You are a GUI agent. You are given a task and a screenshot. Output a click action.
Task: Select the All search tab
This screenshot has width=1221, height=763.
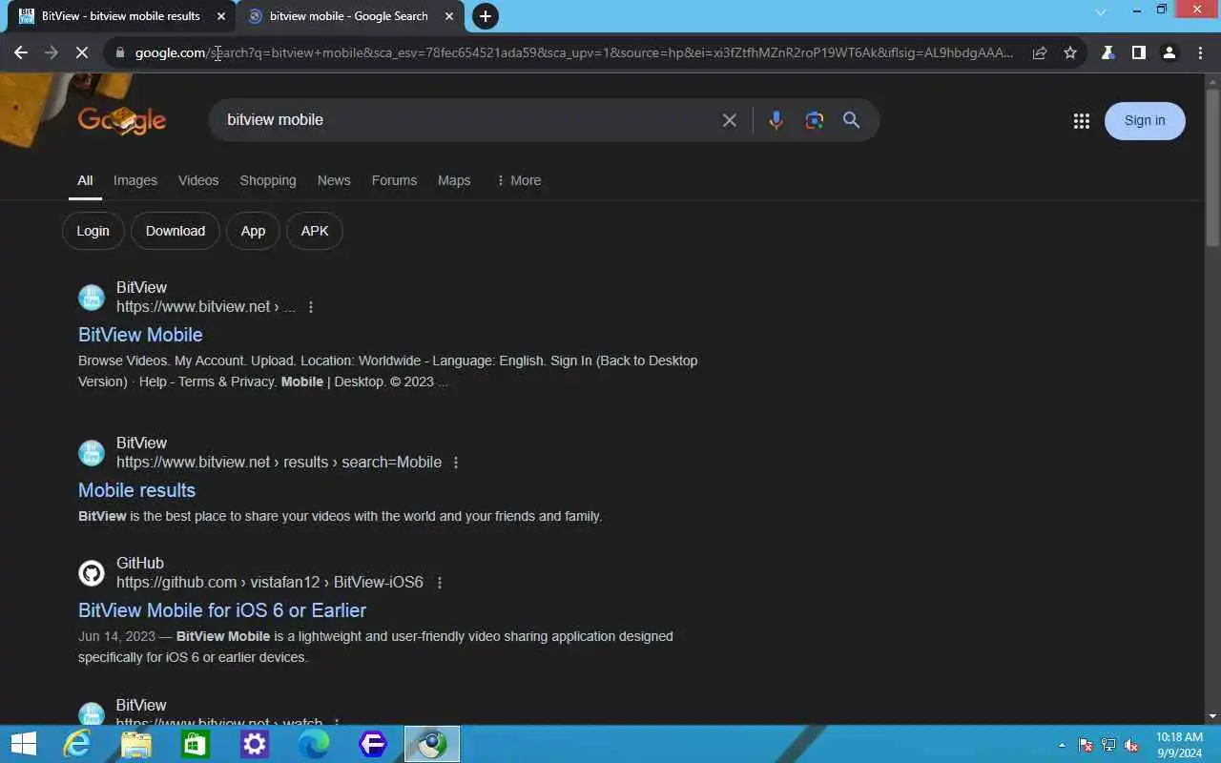tap(85, 180)
